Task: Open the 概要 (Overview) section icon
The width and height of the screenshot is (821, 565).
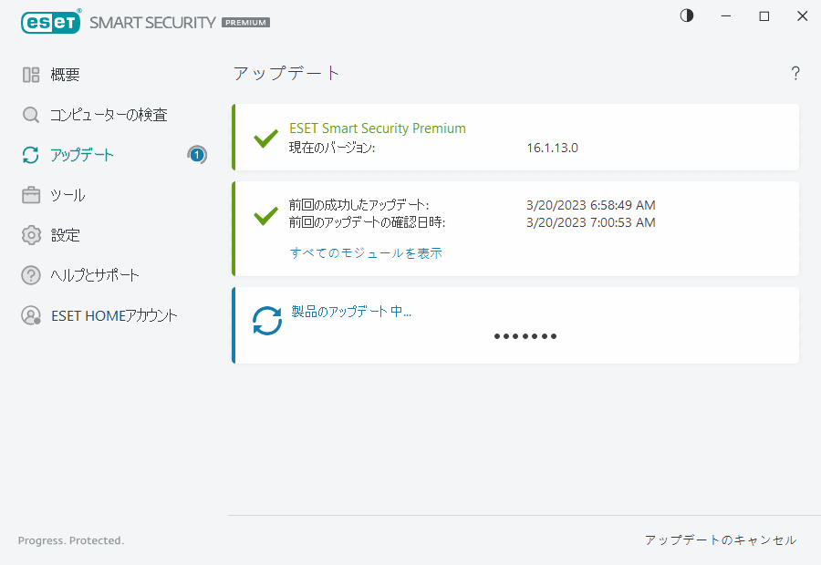Action: [30, 74]
